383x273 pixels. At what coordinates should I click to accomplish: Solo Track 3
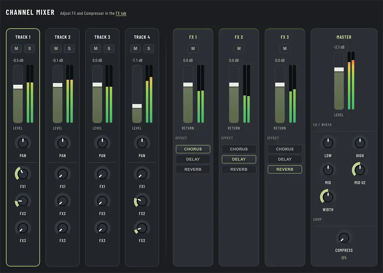click(109, 49)
